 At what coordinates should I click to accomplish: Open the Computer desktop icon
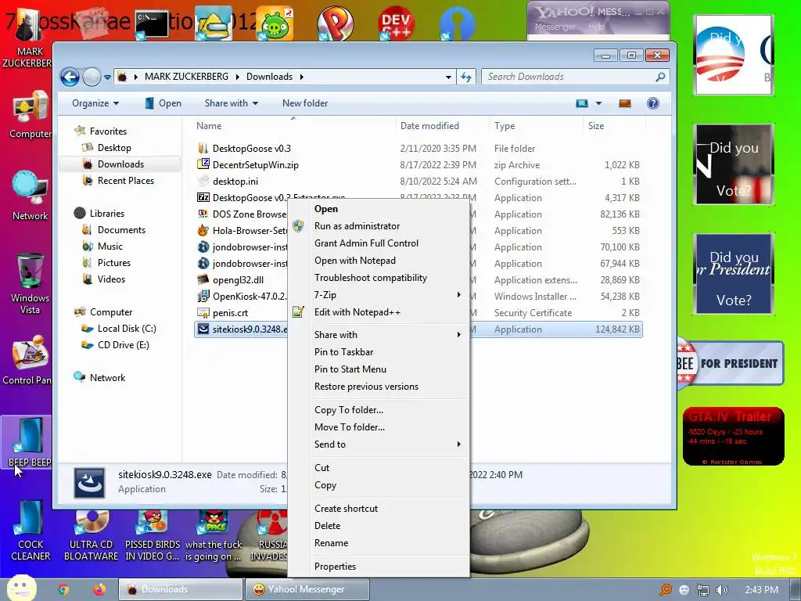31,115
